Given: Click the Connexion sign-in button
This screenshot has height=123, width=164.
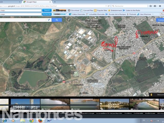Looking at the screenshot, I should pyautogui.click(x=160, y=20).
